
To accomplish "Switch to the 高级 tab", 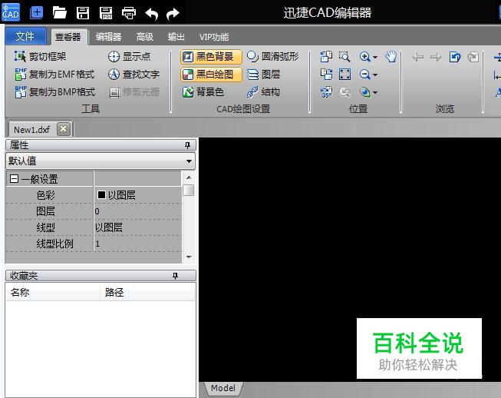I will 145,37.
